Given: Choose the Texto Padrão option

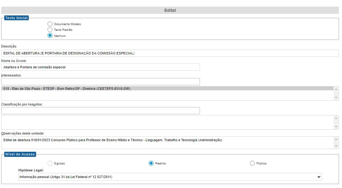Looking at the screenshot, I should click(x=50, y=30).
